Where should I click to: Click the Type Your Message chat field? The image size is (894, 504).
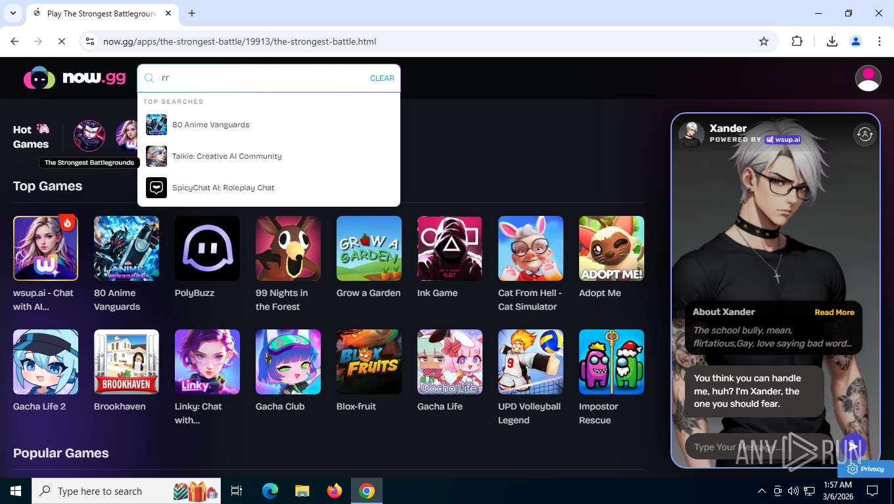[759, 447]
